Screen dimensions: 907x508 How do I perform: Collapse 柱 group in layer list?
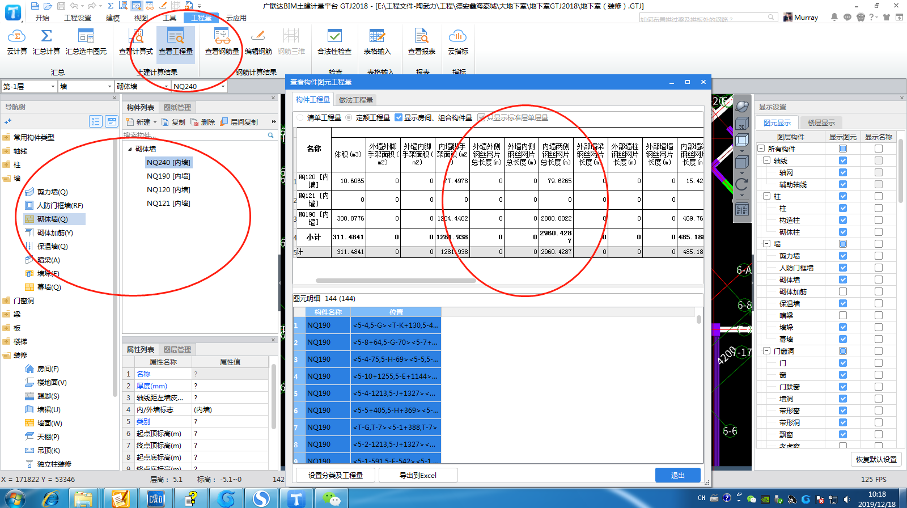pos(766,196)
